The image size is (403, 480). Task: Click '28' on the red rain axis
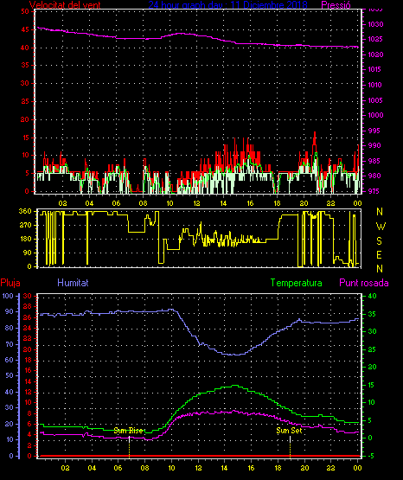coord(27,306)
